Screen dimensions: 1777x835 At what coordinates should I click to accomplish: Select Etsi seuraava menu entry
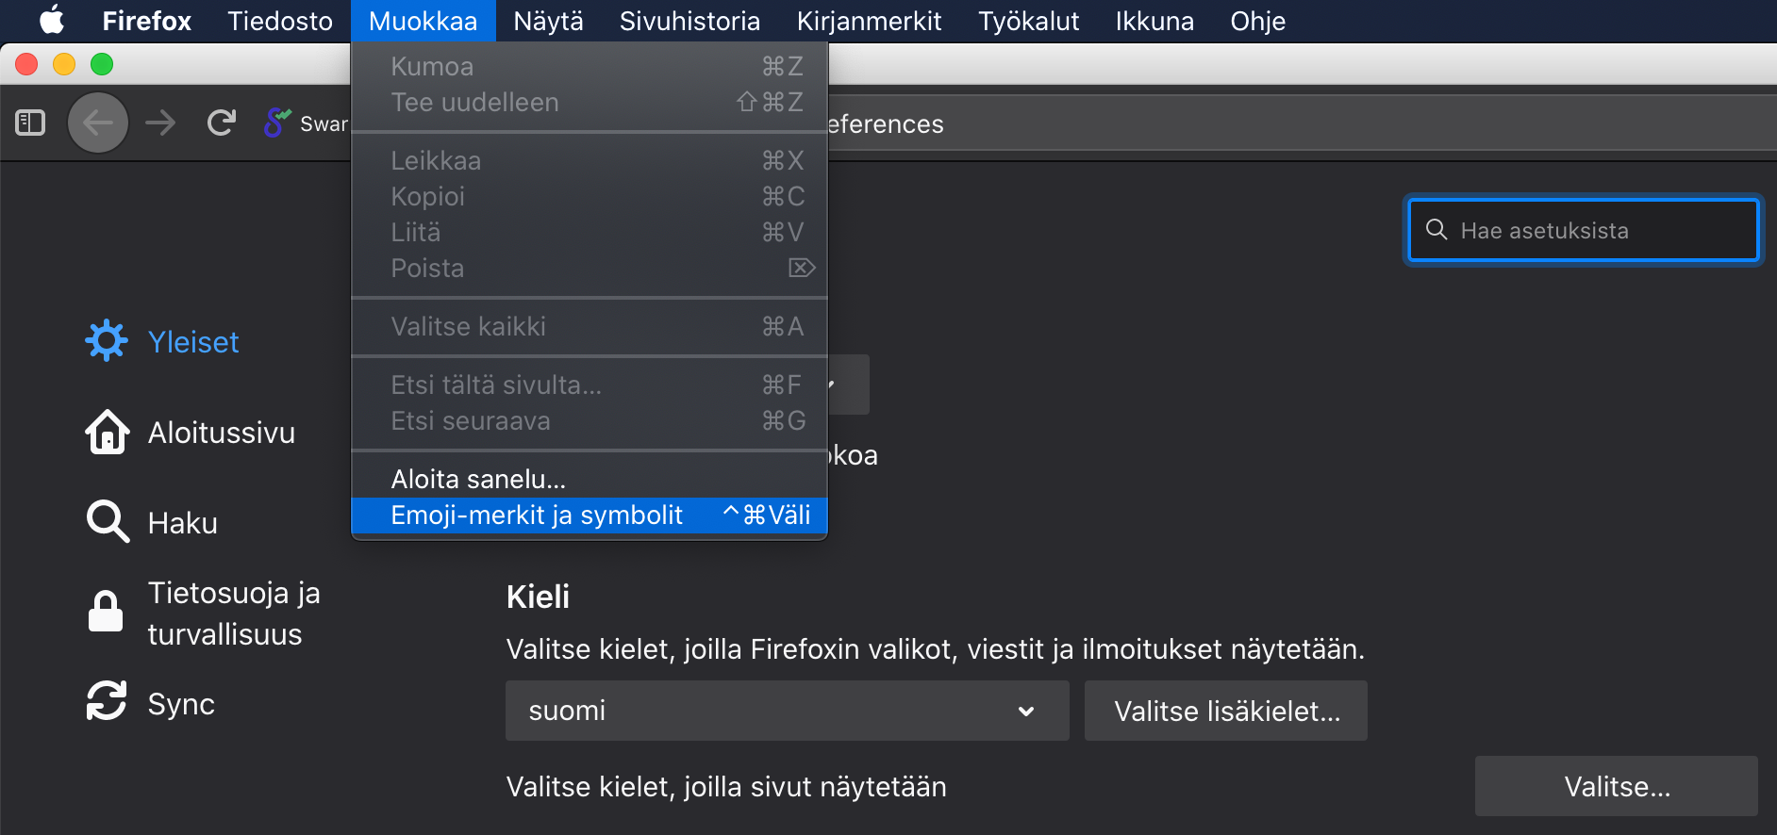click(590, 420)
